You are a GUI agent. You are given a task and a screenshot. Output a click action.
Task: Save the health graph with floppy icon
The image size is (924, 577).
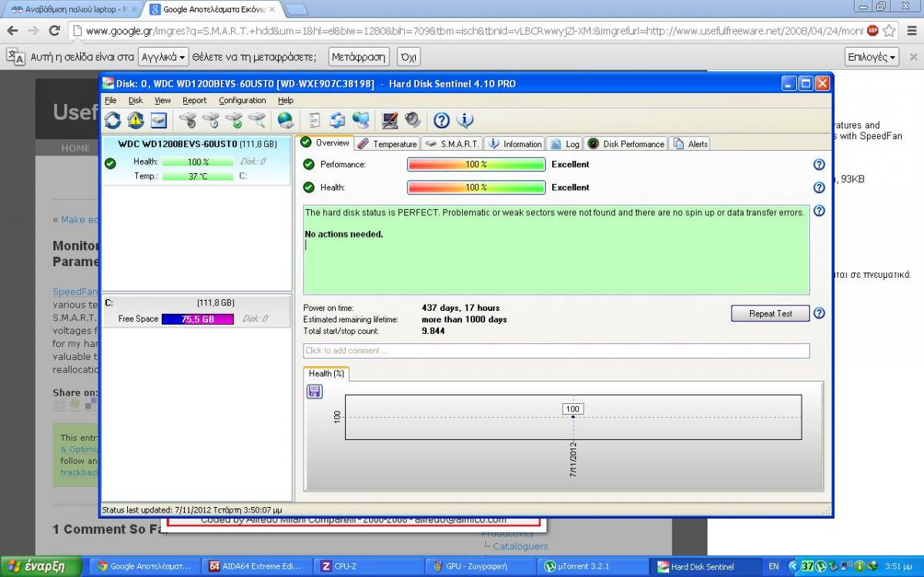[x=315, y=392]
